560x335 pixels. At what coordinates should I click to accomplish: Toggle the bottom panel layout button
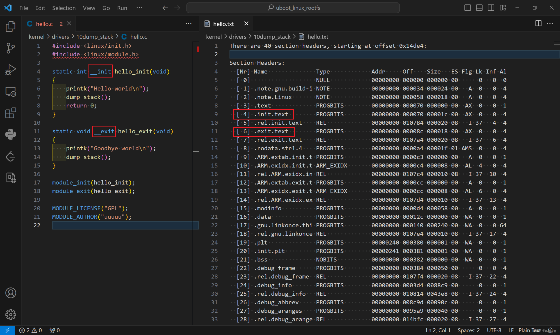click(x=479, y=8)
